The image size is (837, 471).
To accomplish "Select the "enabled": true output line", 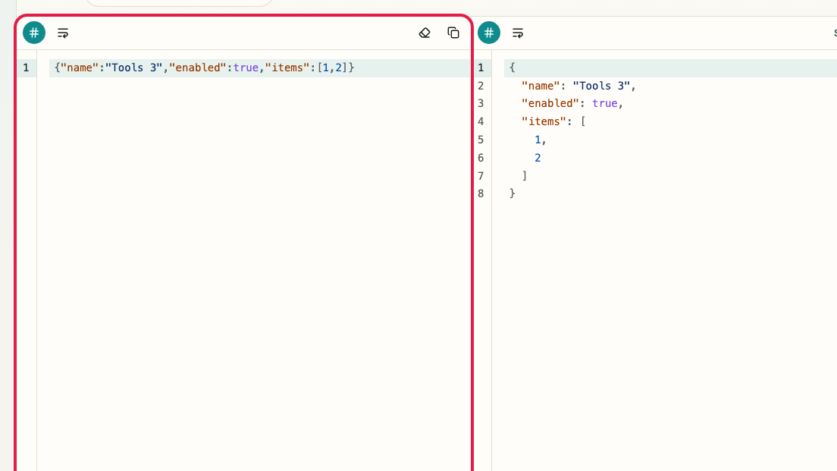I will (x=572, y=104).
